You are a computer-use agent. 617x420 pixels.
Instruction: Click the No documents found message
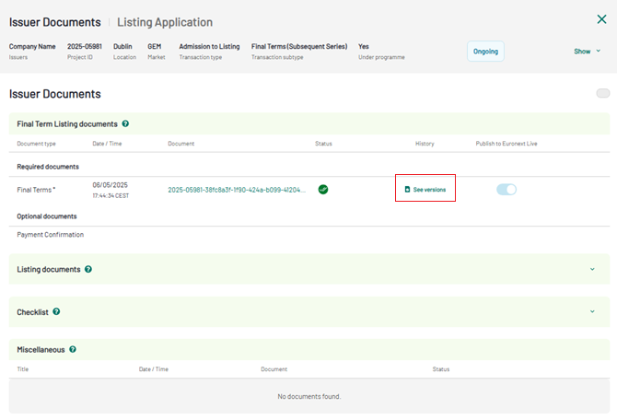309,396
